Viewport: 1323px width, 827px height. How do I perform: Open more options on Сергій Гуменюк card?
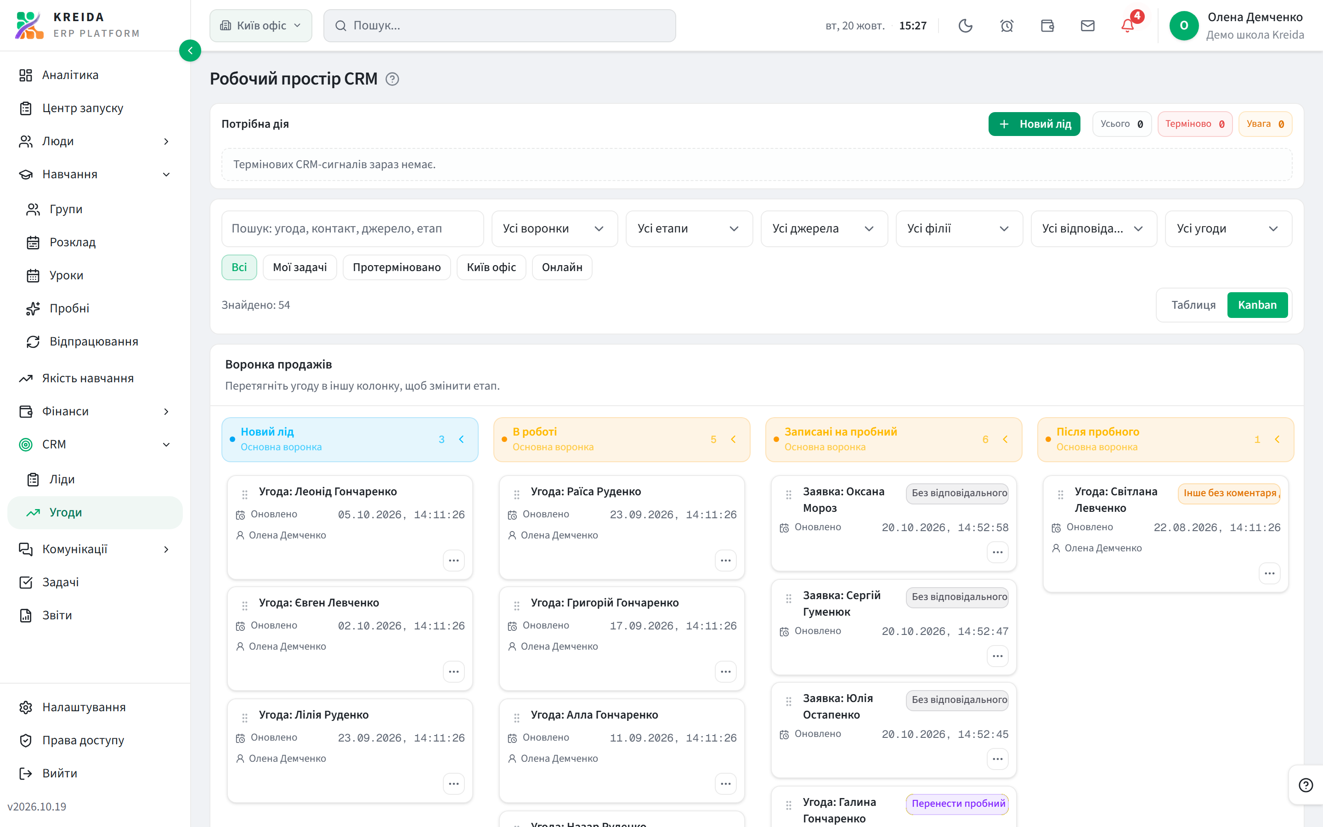(x=997, y=656)
